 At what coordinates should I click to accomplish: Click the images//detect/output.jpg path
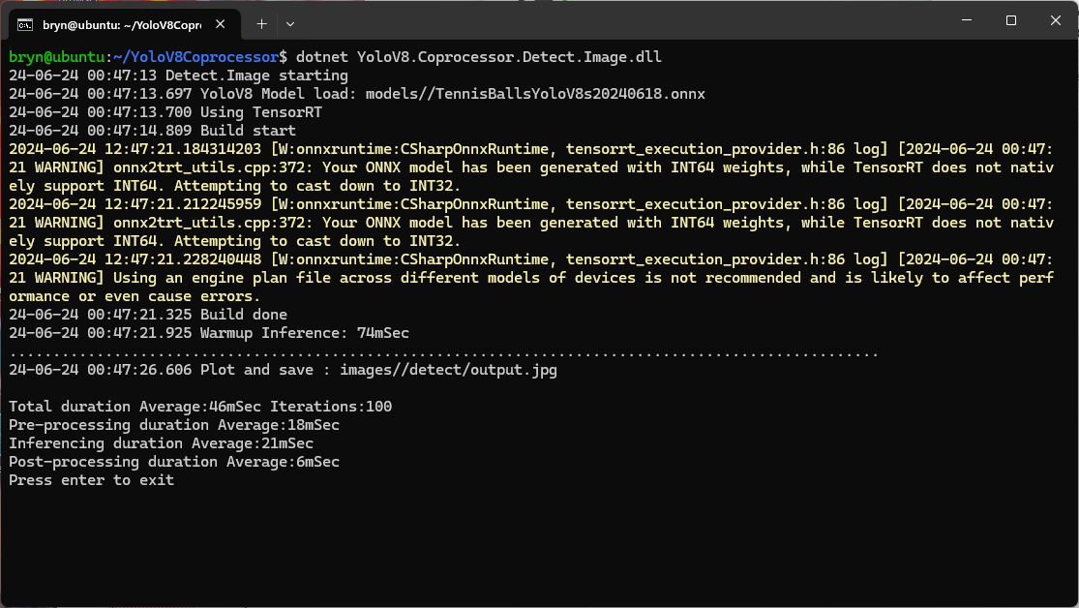click(448, 370)
